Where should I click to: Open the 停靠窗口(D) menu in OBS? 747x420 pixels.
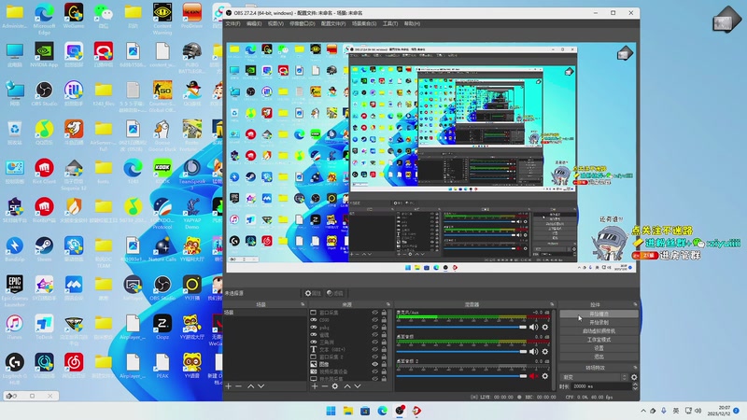302,24
